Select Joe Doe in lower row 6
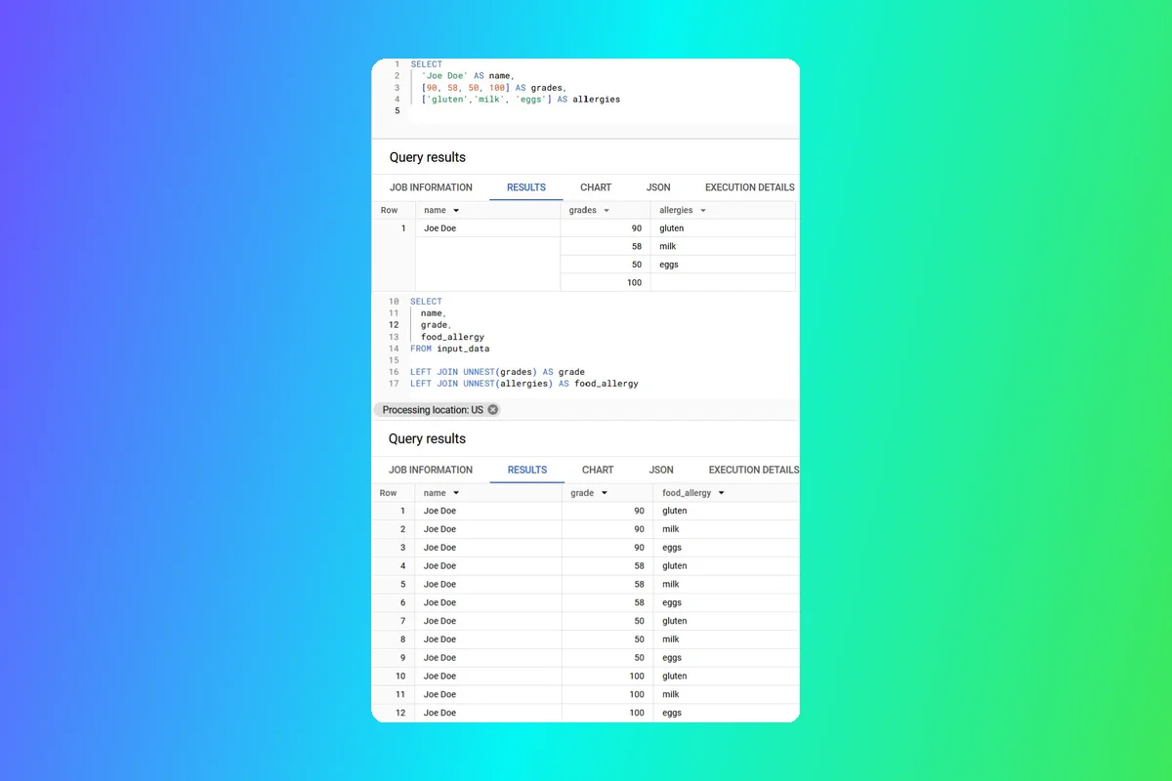This screenshot has width=1172, height=781. [x=488, y=602]
